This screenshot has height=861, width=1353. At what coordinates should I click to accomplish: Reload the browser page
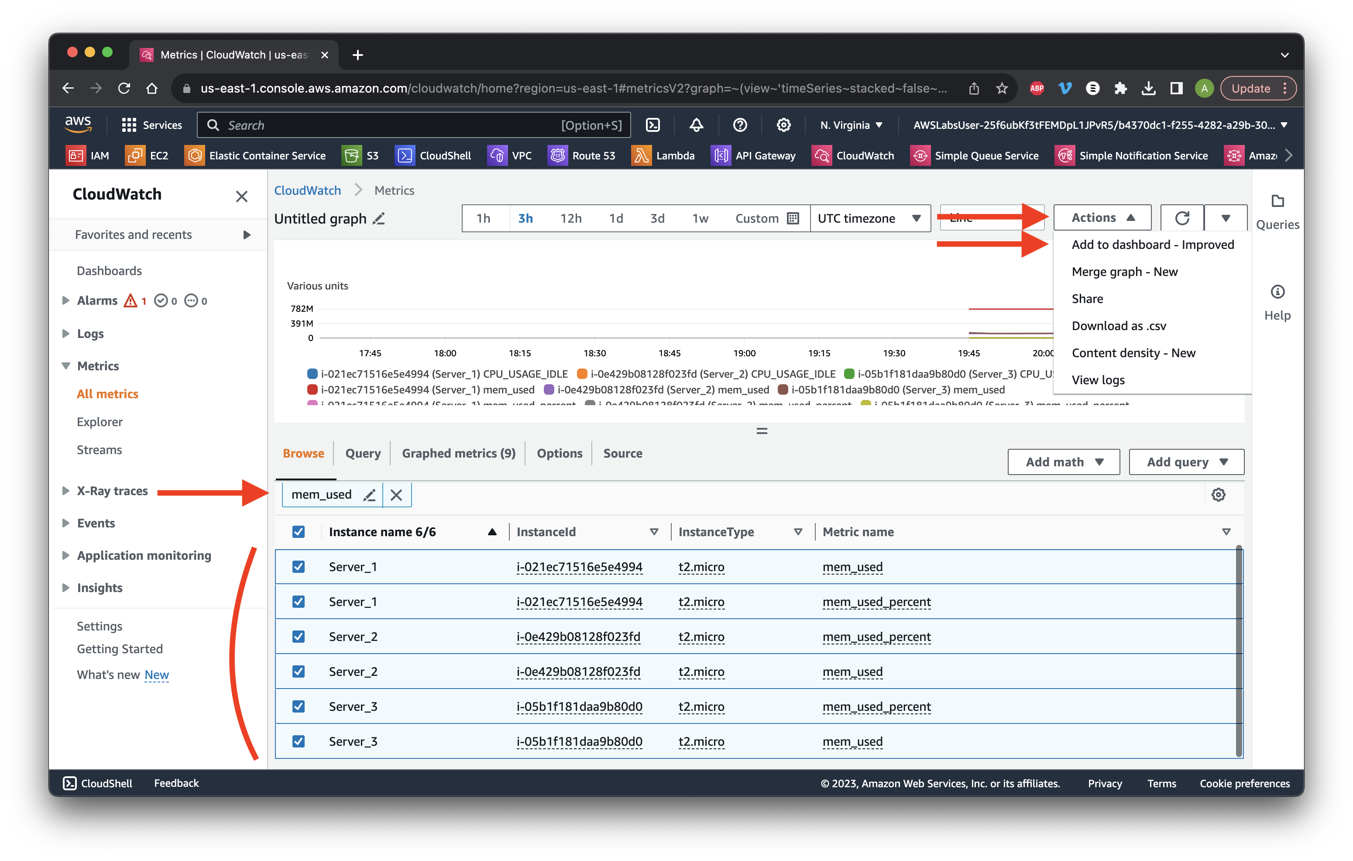click(x=124, y=88)
